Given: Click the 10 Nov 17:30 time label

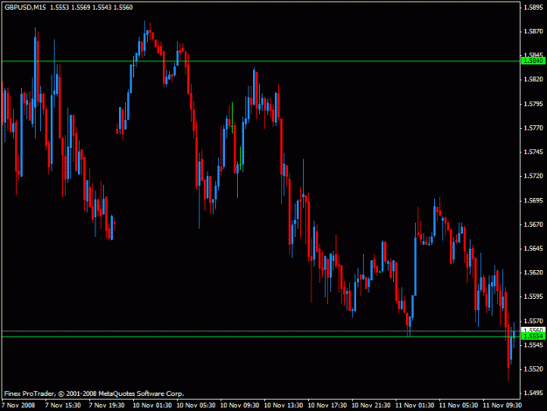Looking at the screenshot, I should coord(327,405).
